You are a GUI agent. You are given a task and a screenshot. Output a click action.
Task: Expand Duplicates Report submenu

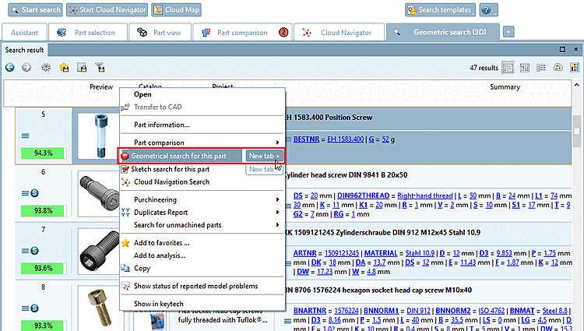click(x=202, y=212)
